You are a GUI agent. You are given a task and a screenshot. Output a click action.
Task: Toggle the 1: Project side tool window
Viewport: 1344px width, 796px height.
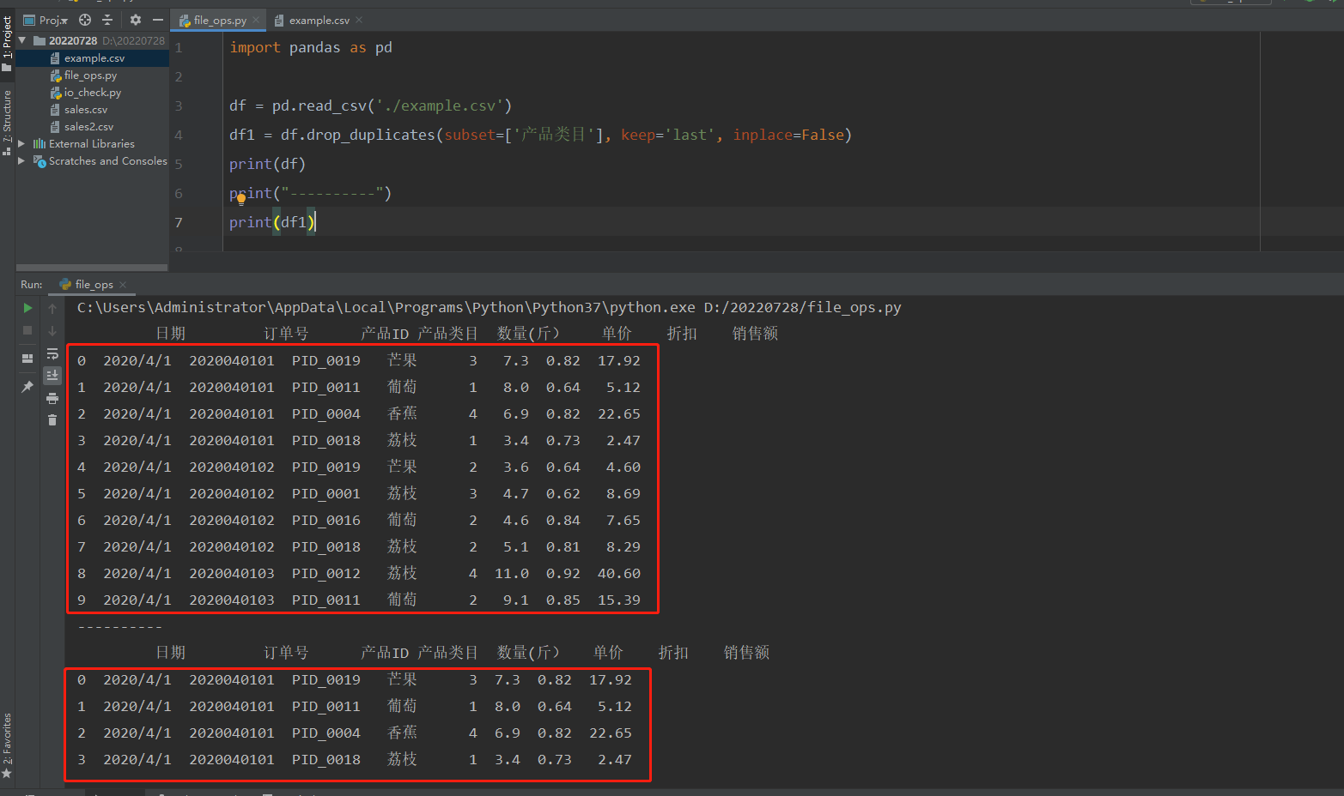(7, 43)
